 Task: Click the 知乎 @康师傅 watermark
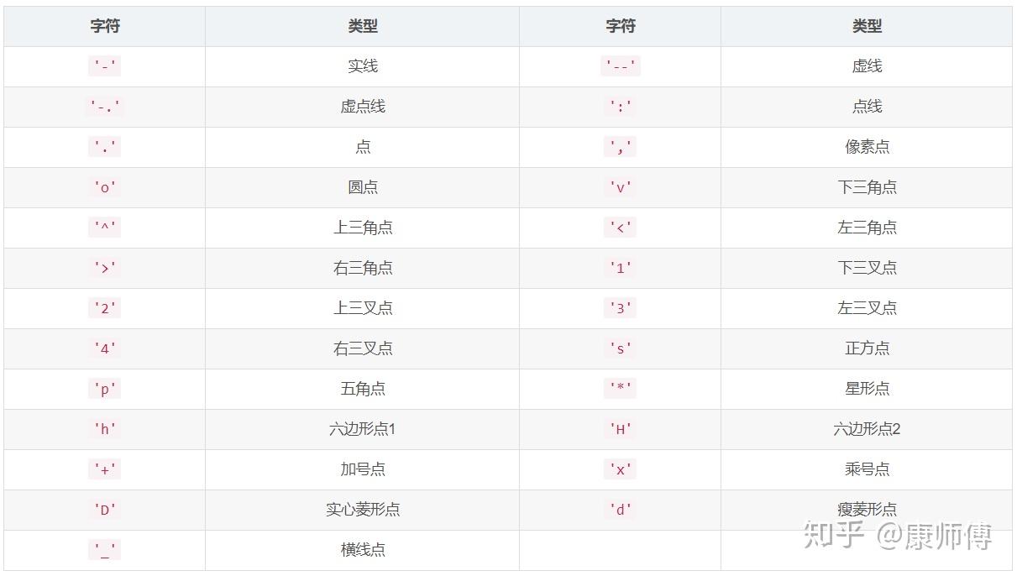(897, 536)
